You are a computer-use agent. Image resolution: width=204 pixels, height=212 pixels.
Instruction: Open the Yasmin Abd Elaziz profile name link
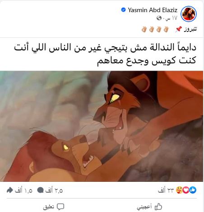pos(153,10)
